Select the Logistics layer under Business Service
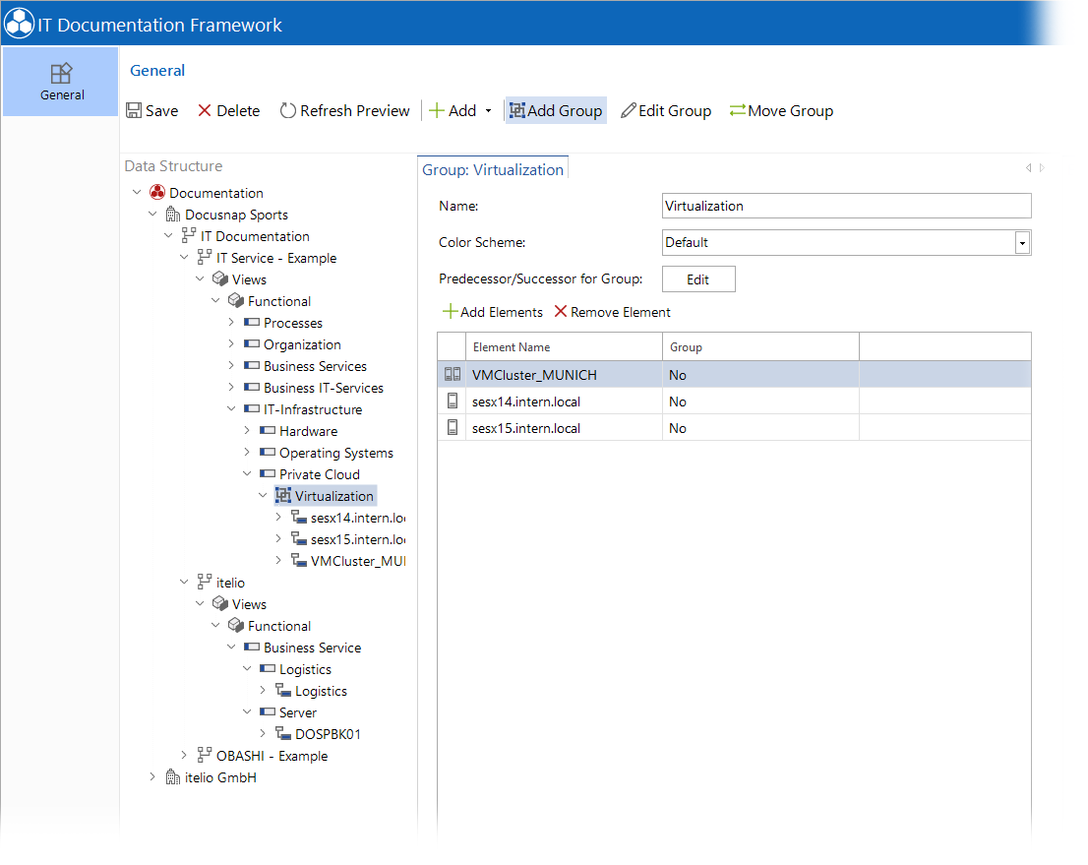 point(305,669)
